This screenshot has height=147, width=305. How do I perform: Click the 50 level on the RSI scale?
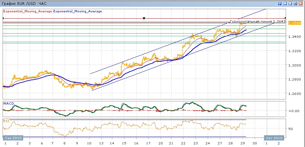point(290,129)
